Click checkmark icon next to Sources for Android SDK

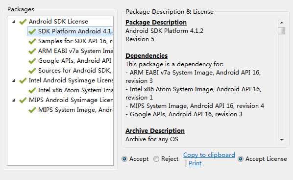pos(32,71)
